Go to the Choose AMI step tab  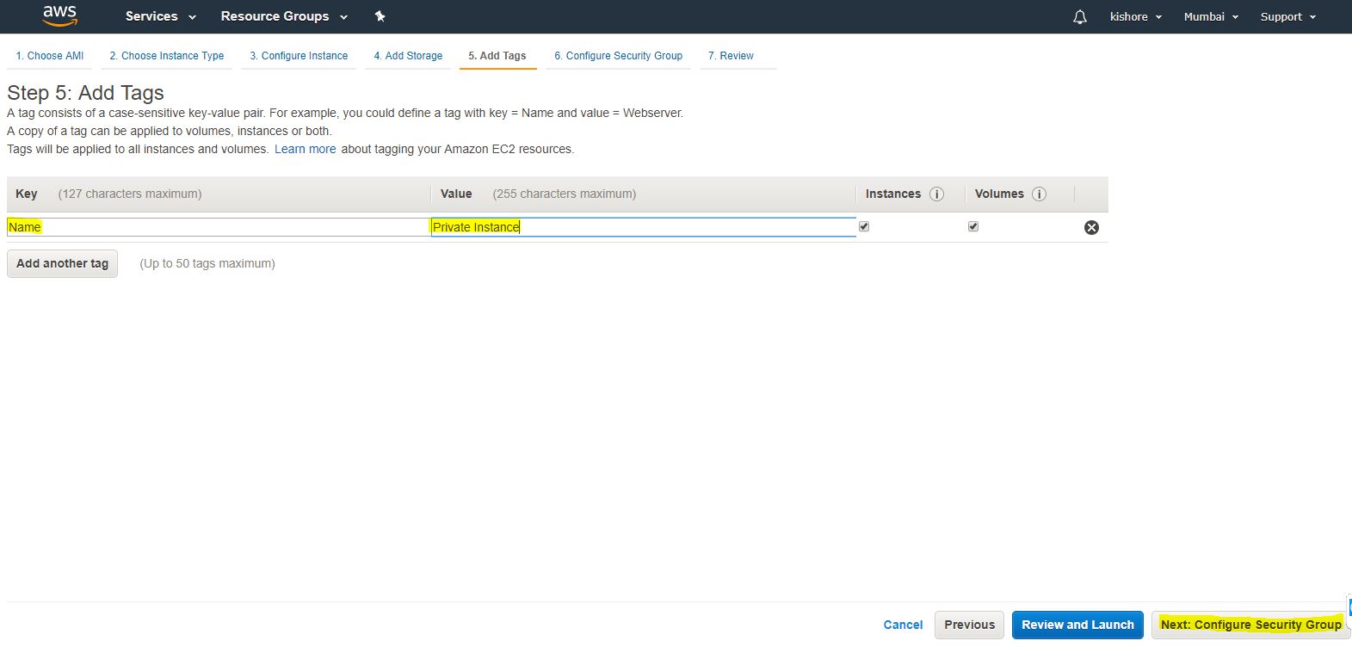[50, 56]
